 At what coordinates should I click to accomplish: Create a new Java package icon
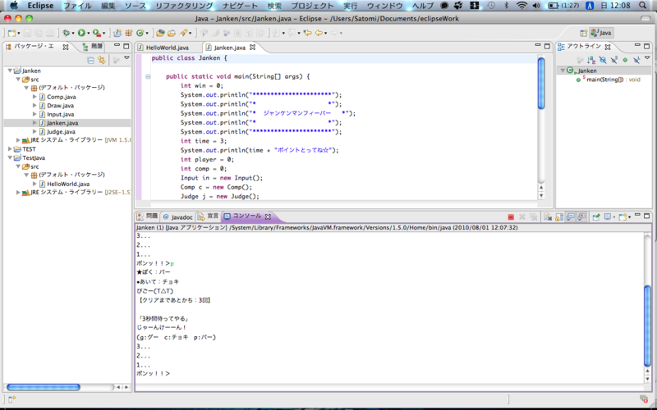pos(129,33)
